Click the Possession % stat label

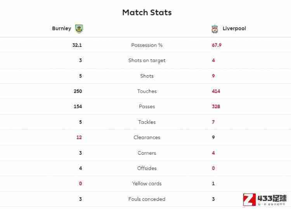[147, 45]
